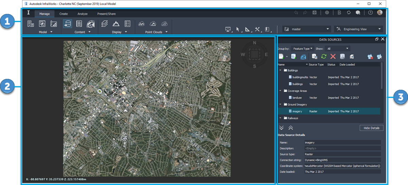Click the user profile avatar
This screenshot has width=408, height=185.
tap(379, 13)
